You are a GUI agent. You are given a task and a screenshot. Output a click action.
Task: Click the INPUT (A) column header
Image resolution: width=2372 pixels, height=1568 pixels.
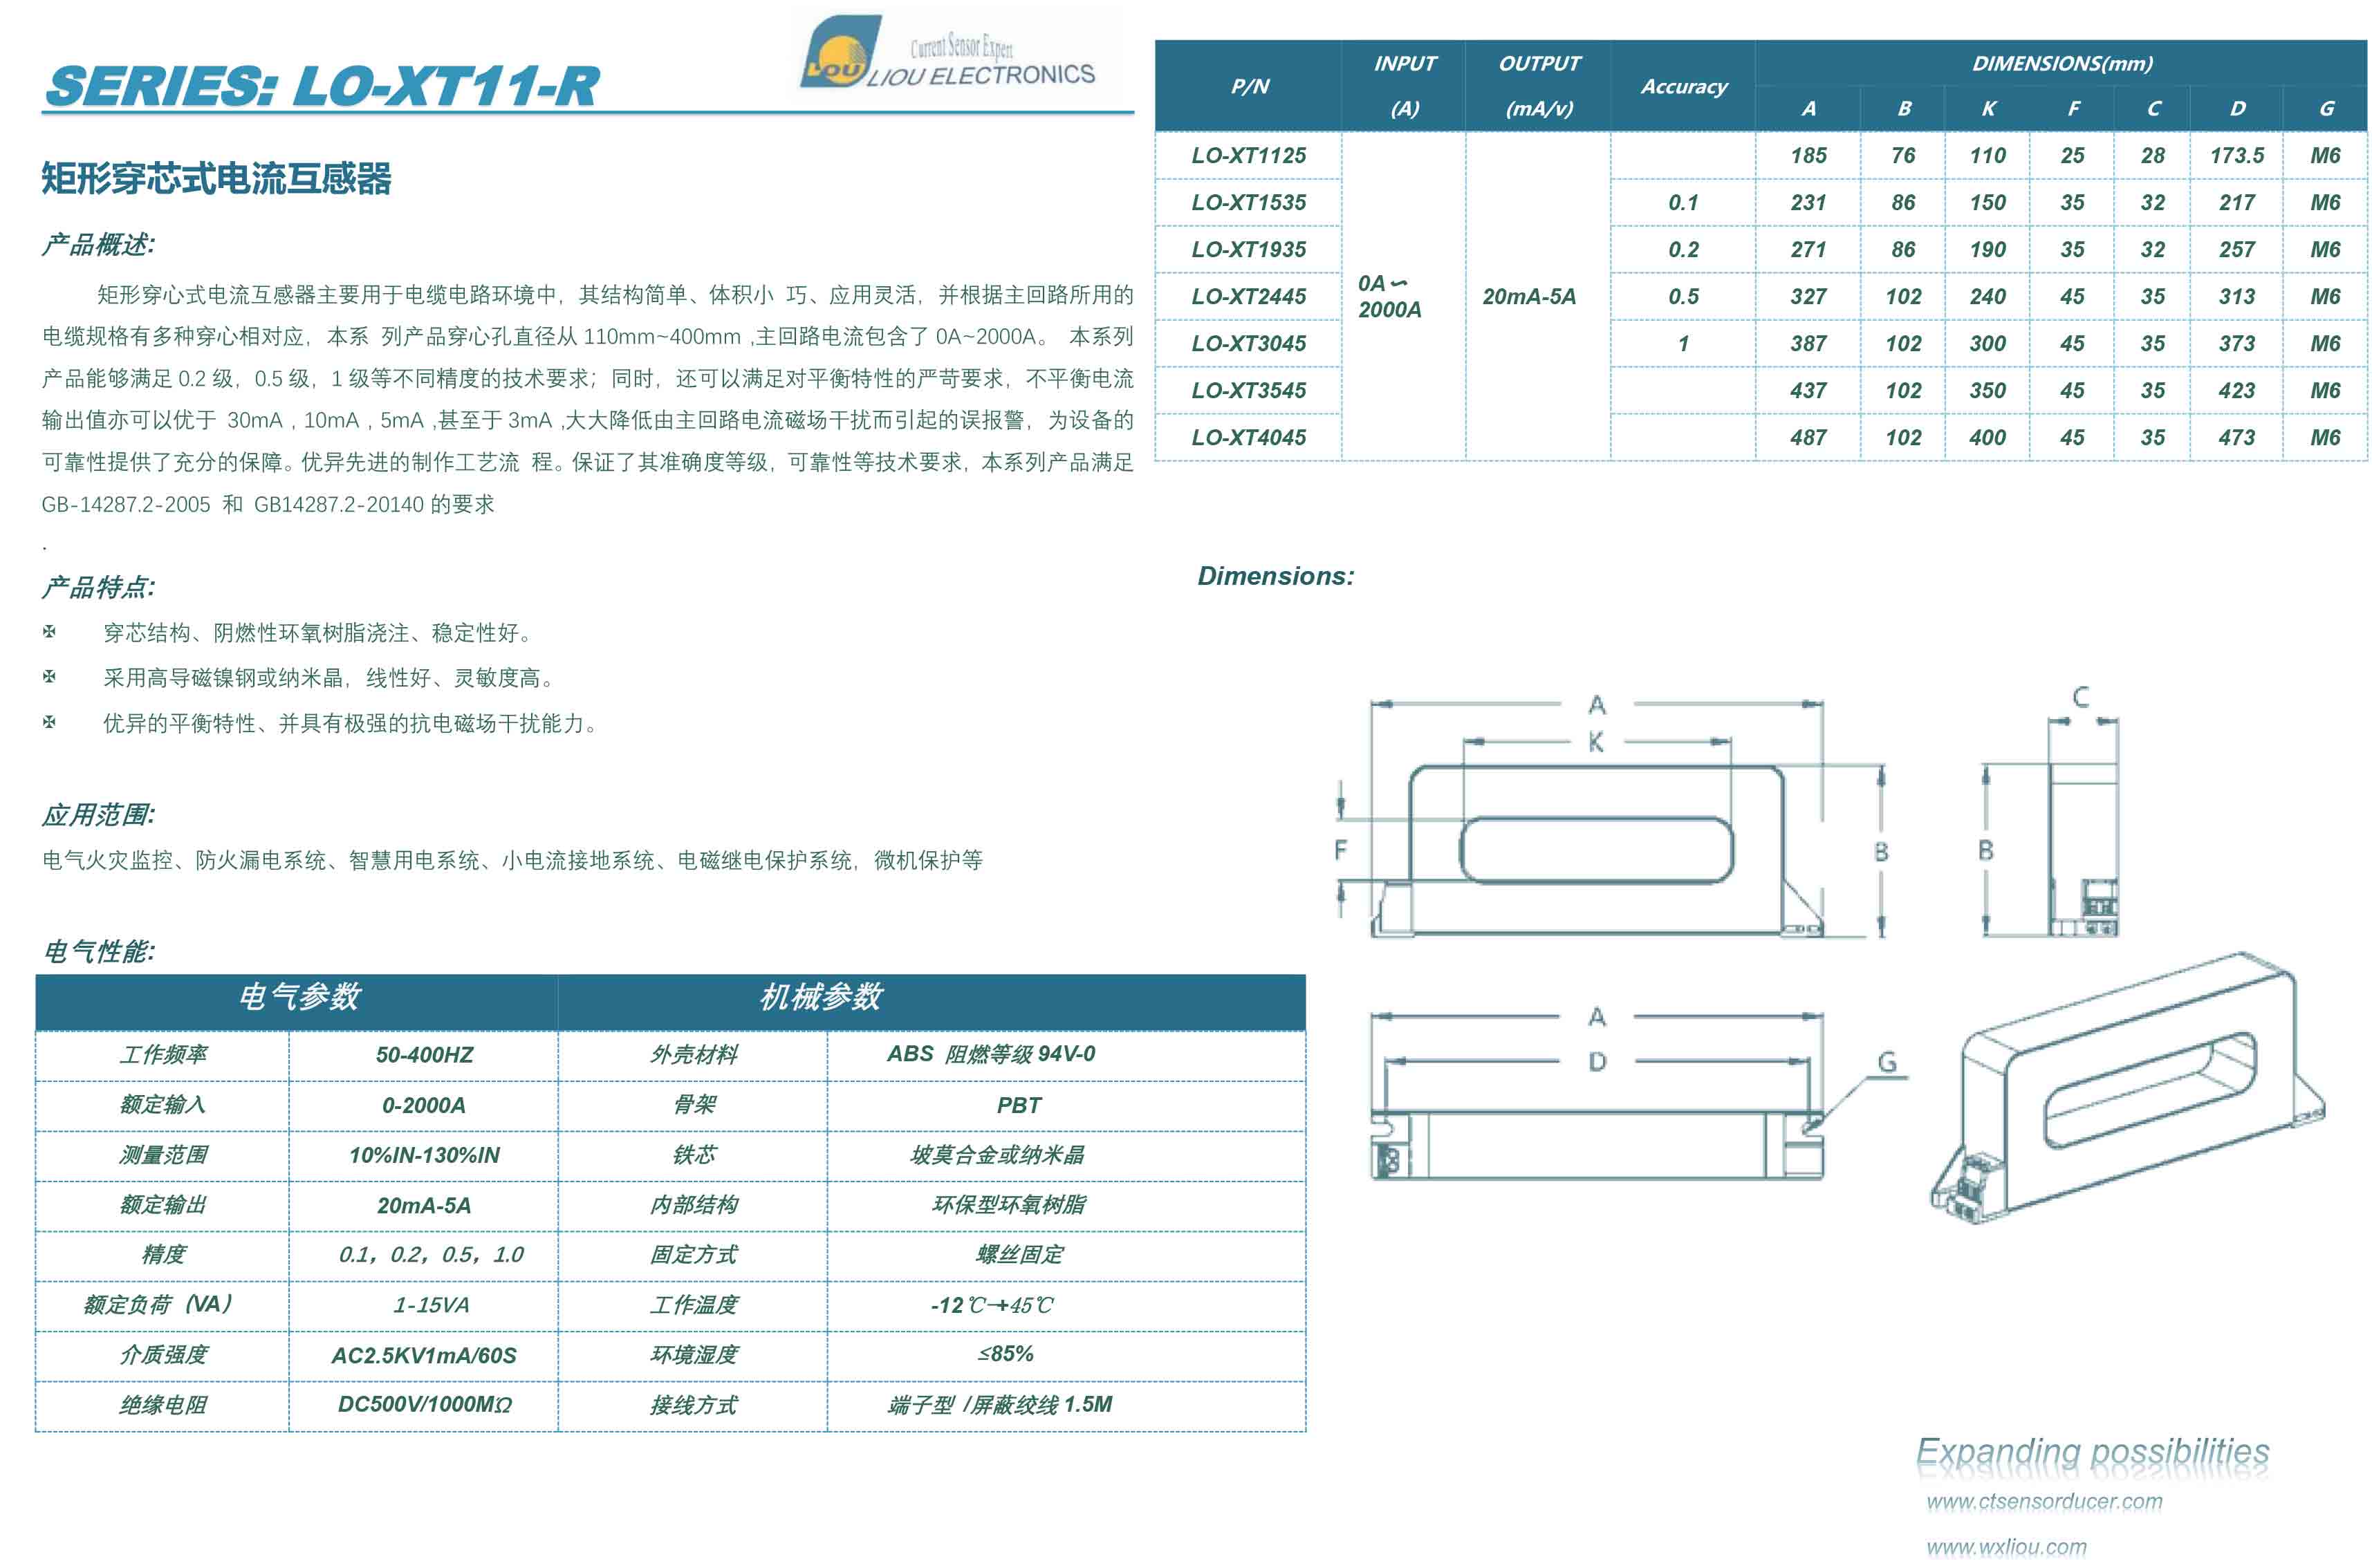point(1404,86)
